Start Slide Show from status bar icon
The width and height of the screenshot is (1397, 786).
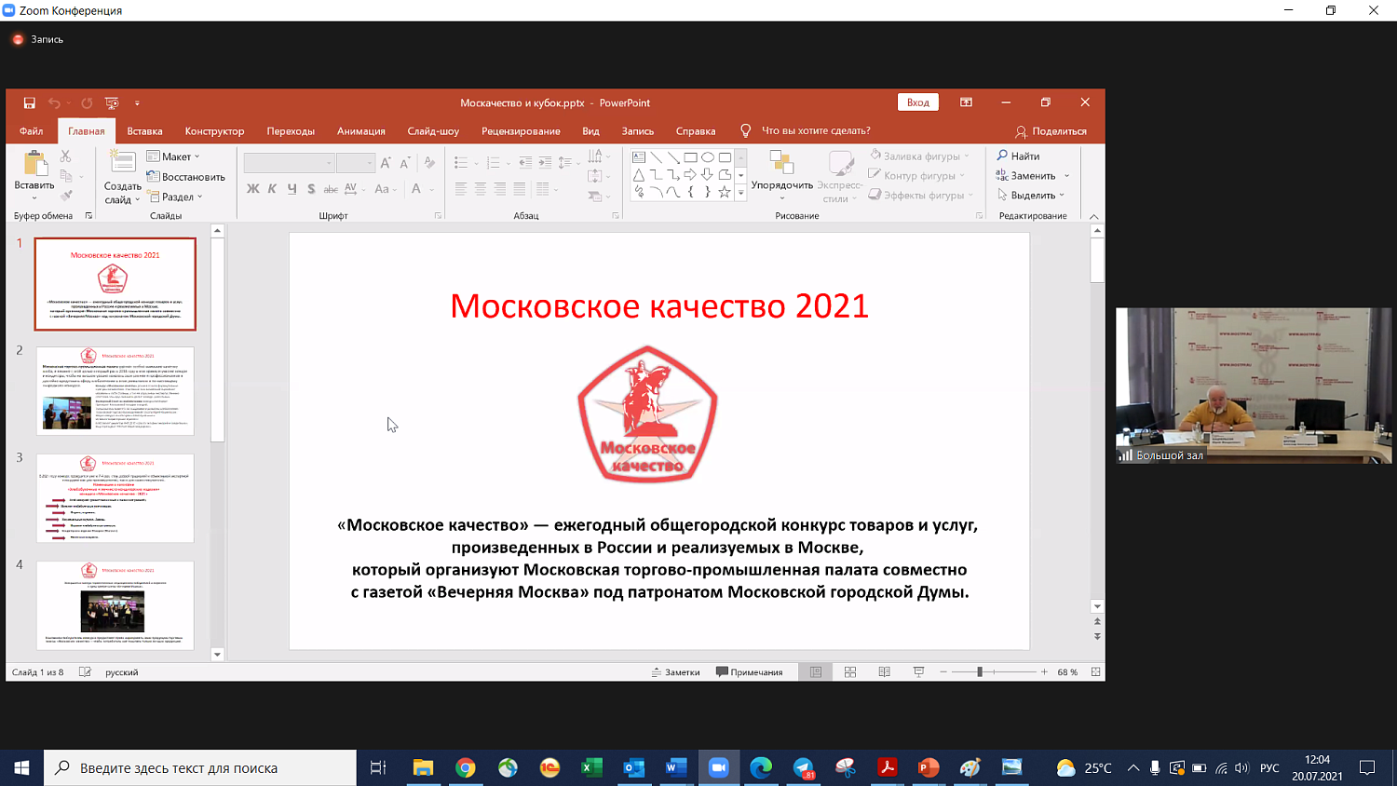click(x=919, y=672)
